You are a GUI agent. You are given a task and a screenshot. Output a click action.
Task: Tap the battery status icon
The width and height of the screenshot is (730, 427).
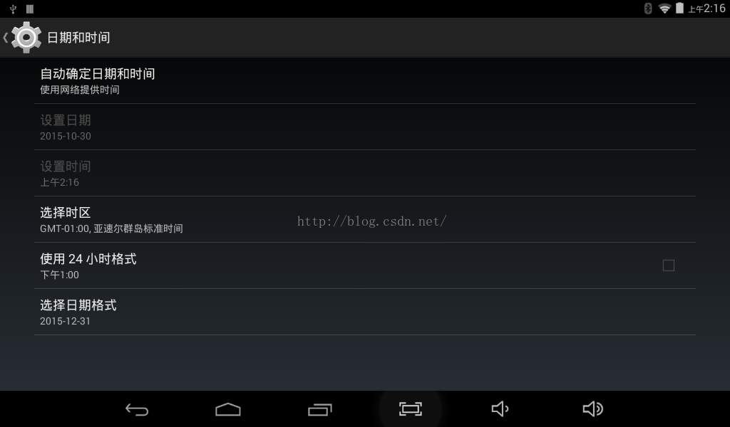(679, 8)
